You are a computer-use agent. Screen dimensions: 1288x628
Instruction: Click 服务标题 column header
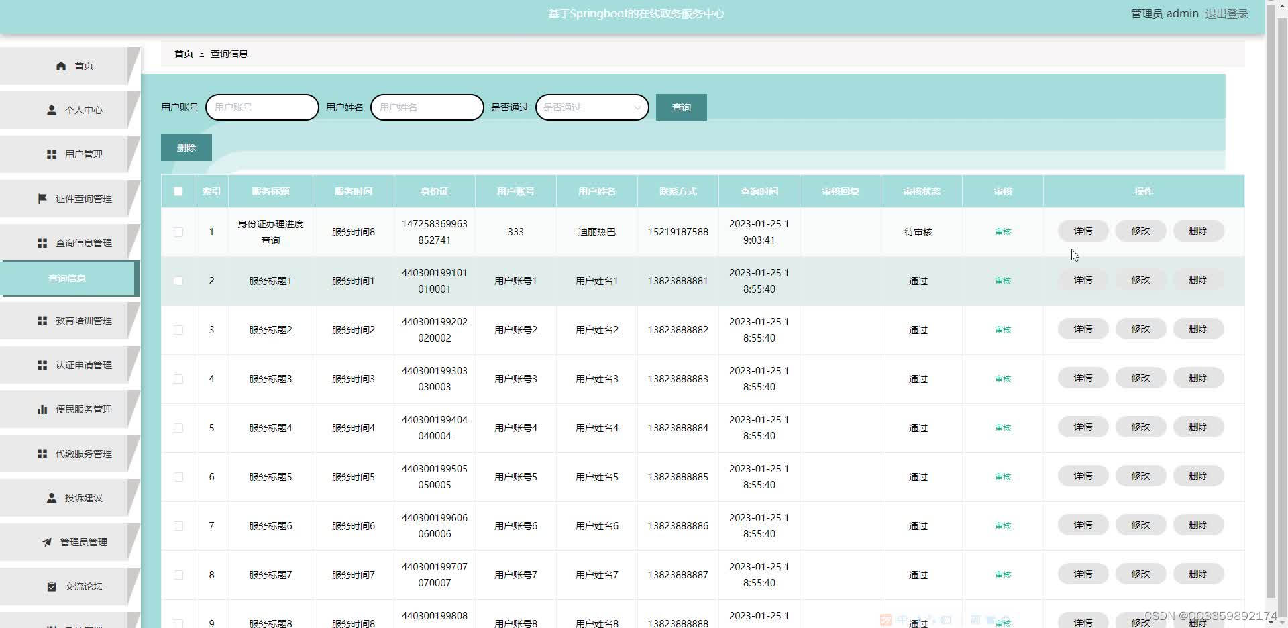point(270,191)
